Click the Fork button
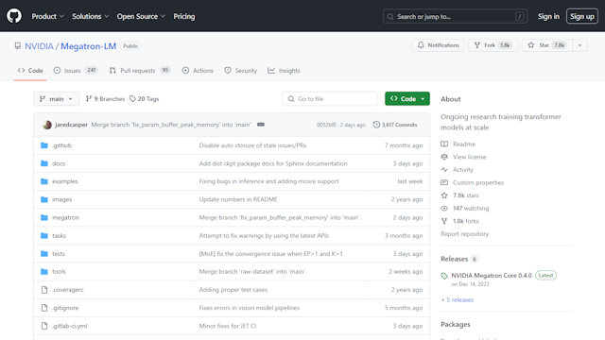This screenshot has height=340, width=605. pyautogui.click(x=493, y=45)
